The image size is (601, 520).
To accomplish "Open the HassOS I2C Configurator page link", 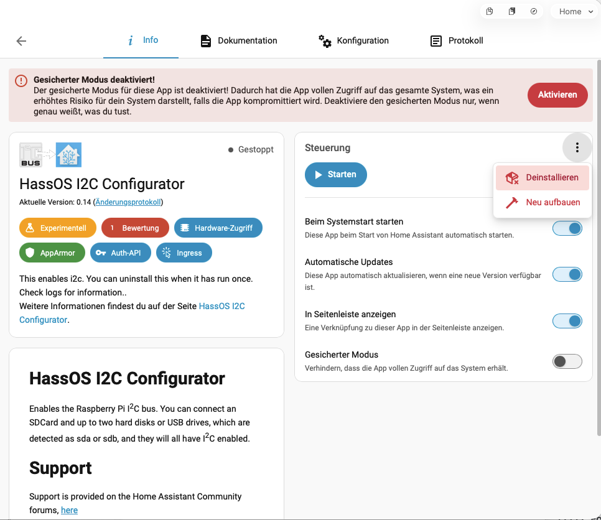I will 133,313.
